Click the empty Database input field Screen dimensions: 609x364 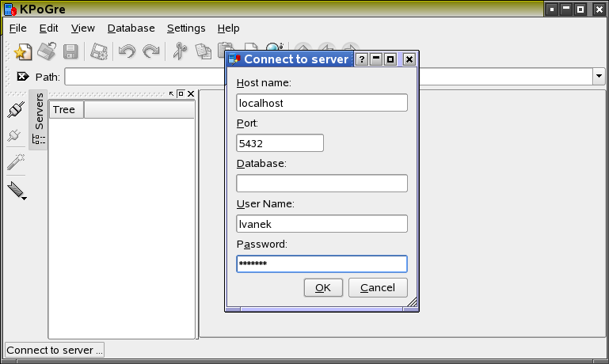point(322,184)
